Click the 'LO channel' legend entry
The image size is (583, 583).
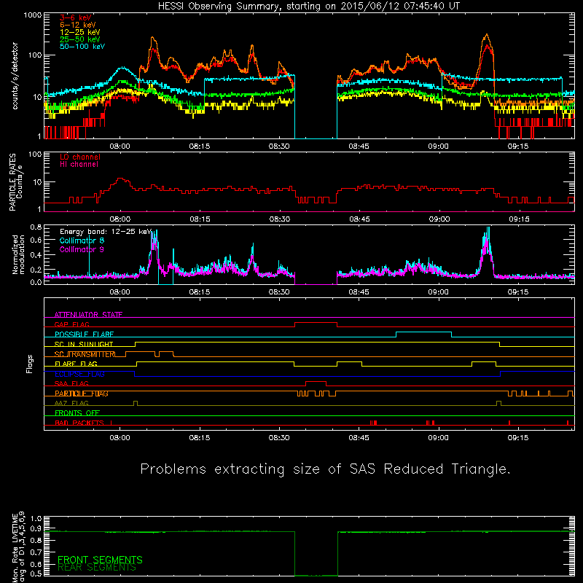tap(80, 157)
